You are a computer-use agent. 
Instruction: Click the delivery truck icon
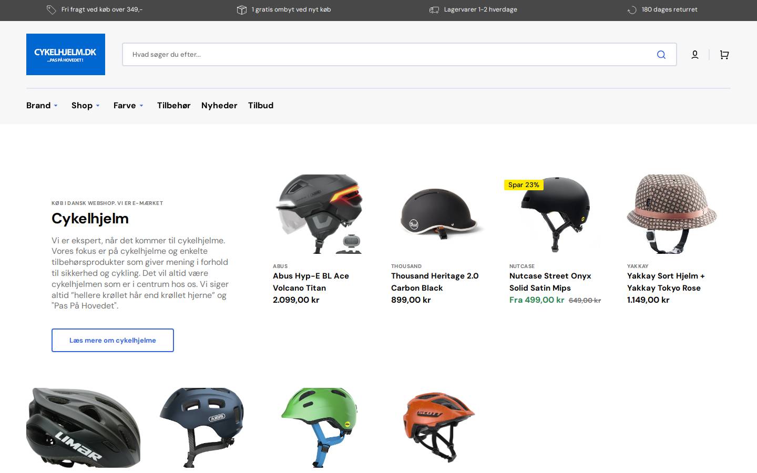434,10
